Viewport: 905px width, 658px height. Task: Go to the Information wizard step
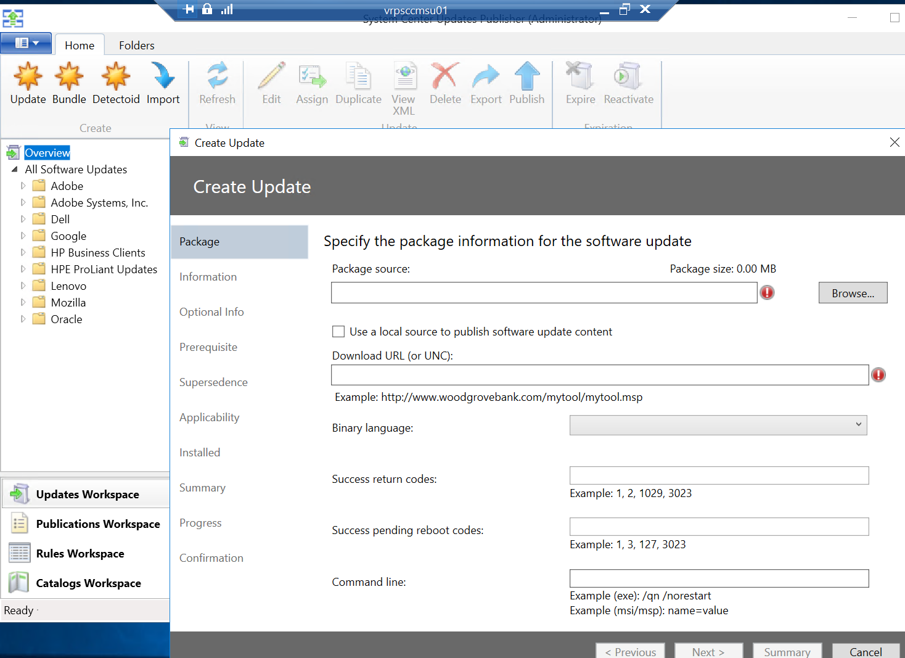point(208,277)
